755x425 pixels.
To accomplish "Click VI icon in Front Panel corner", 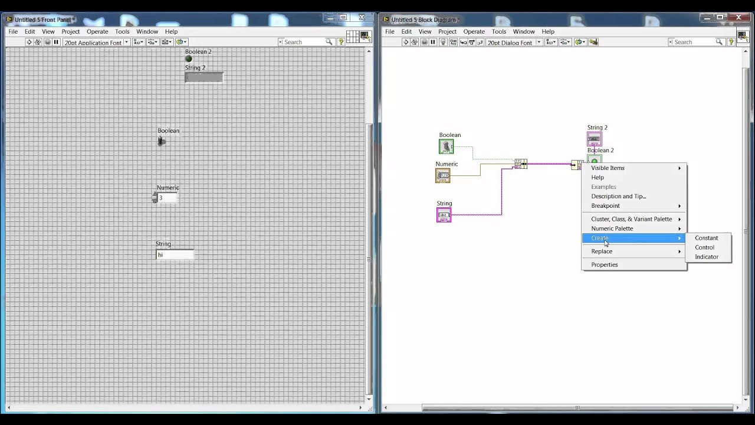I will 366,37.
